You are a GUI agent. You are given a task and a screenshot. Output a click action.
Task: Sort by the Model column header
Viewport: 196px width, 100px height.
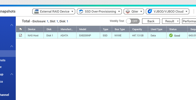88,29
